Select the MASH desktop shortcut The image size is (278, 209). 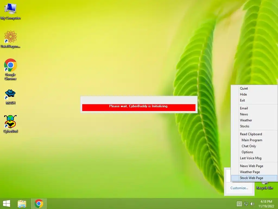coord(10,97)
